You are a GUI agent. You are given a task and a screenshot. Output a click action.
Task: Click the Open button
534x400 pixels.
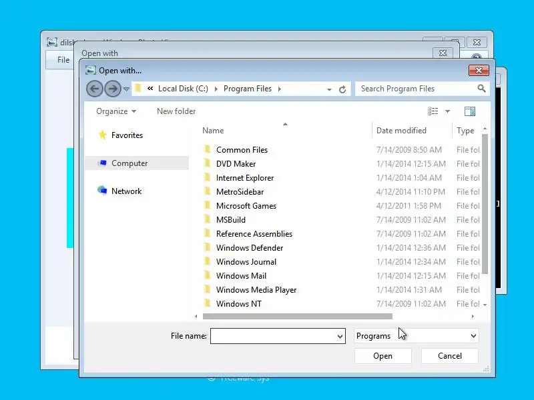pyautogui.click(x=382, y=356)
